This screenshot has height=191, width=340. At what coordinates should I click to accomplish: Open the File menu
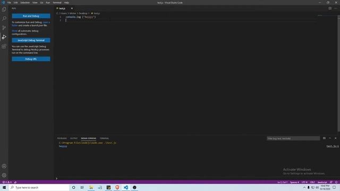click(x=9, y=3)
